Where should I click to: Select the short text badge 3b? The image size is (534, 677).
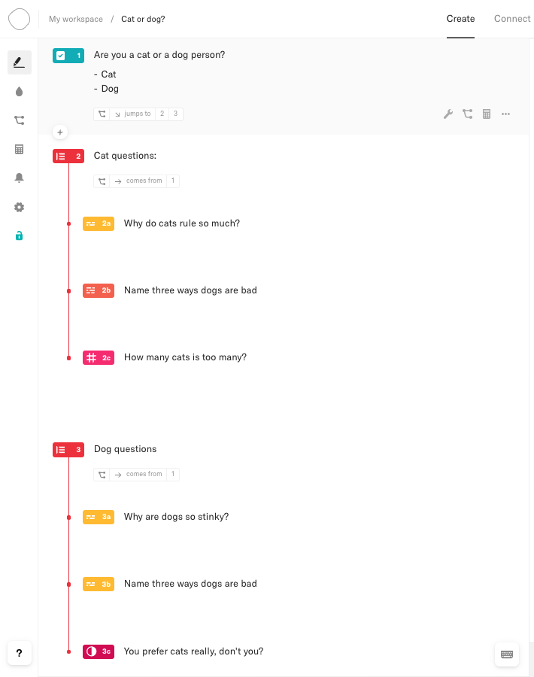click(x=99, y=584)
